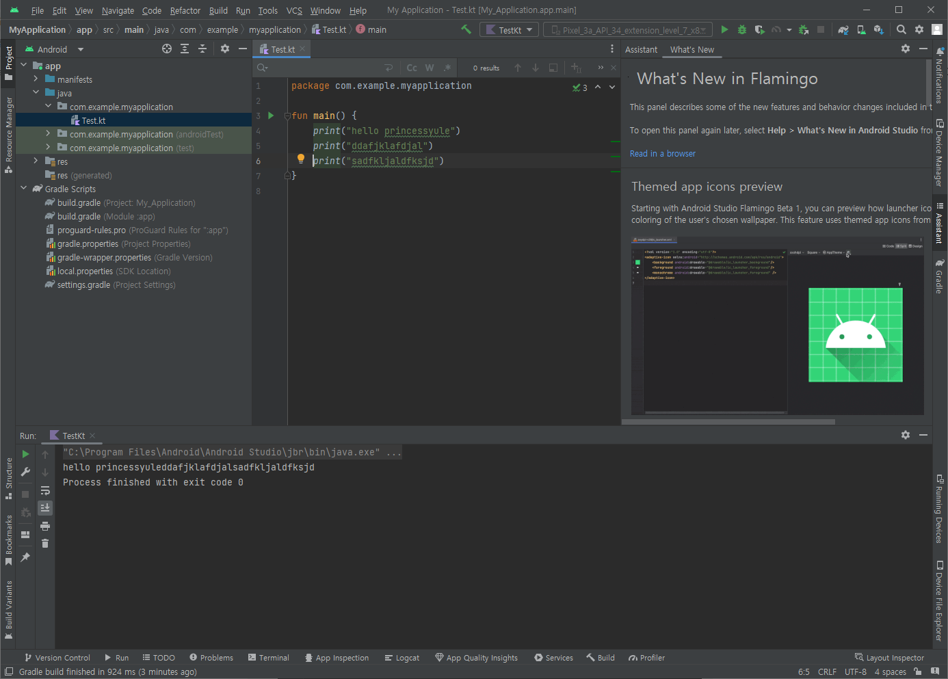
Task: Click the themed app icons preview image
Action: coord(777,325)
